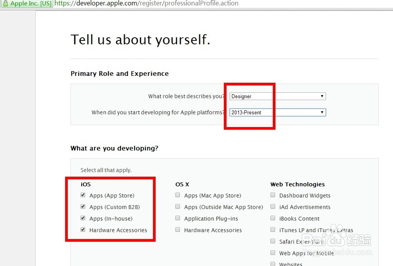Screen dimensions: 393x266
Task: Check Apps (Outside Mac App Store) checkbox
Action: 178,206
